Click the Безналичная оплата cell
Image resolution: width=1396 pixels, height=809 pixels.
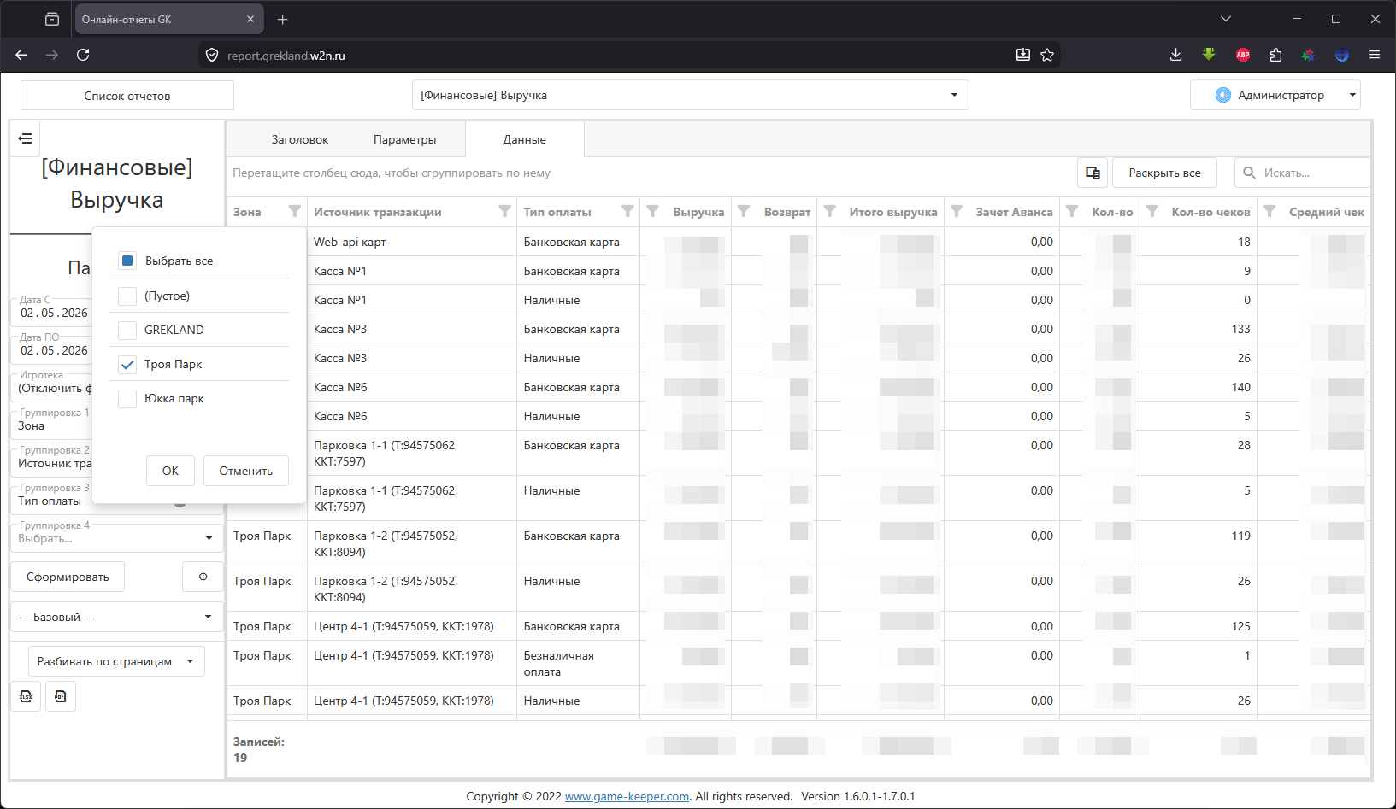pos(578,663)
